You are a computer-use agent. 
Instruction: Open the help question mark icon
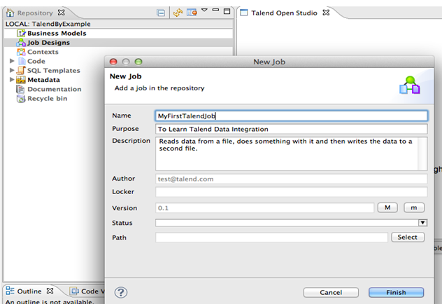[x=121, y=292]
